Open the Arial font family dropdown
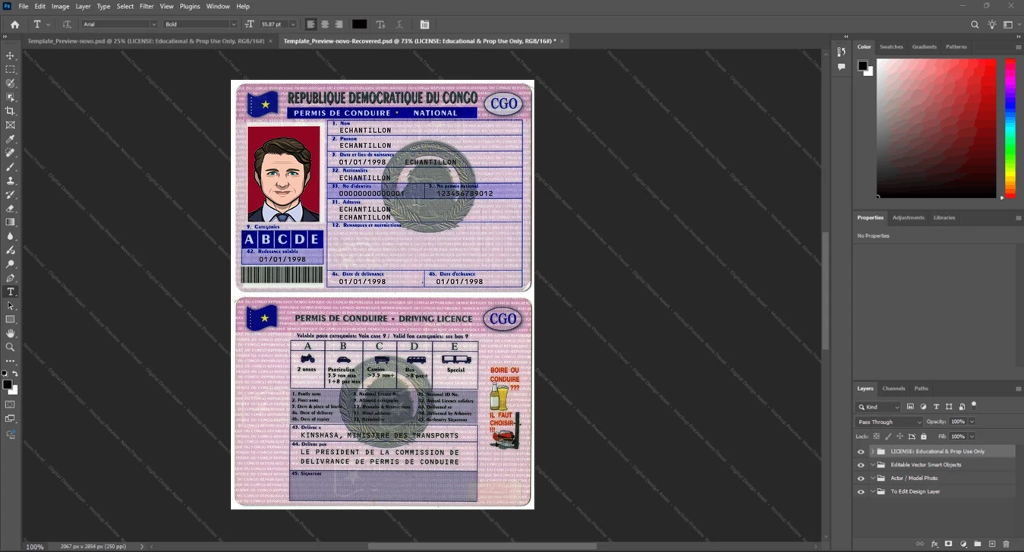 [x=119, y=24]
